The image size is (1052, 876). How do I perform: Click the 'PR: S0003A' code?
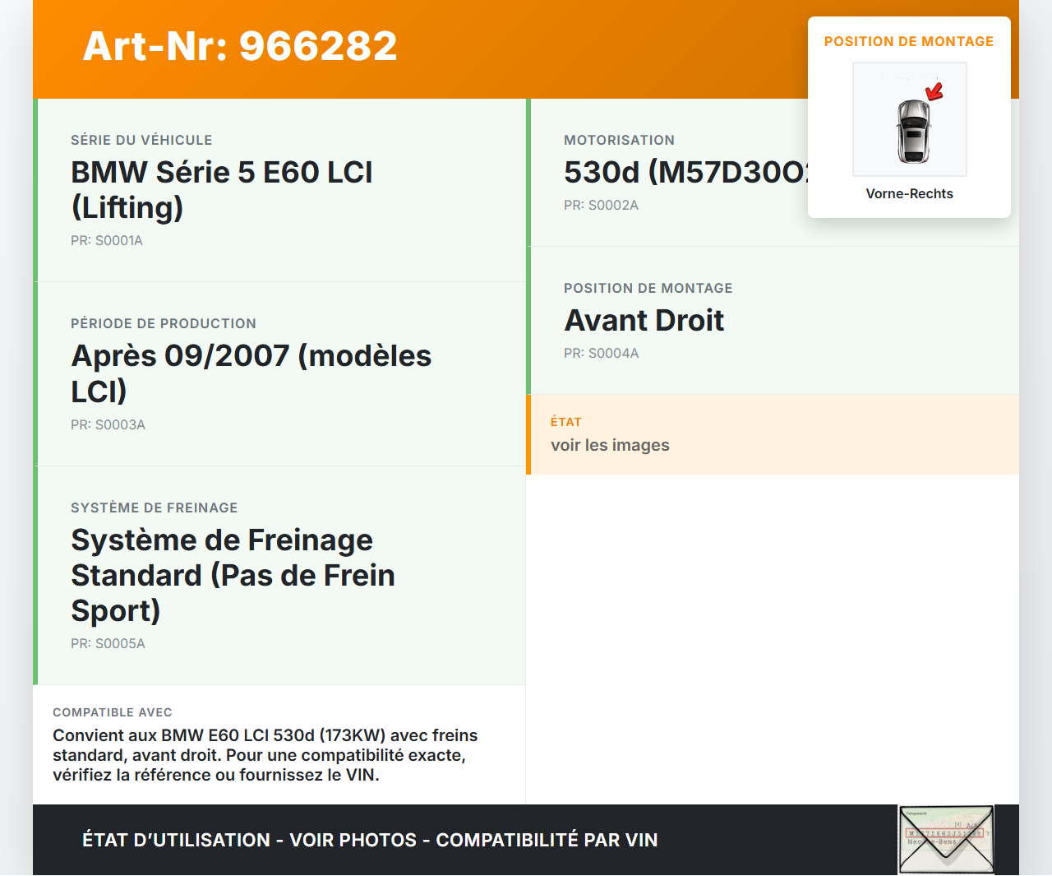click(108, 425)
